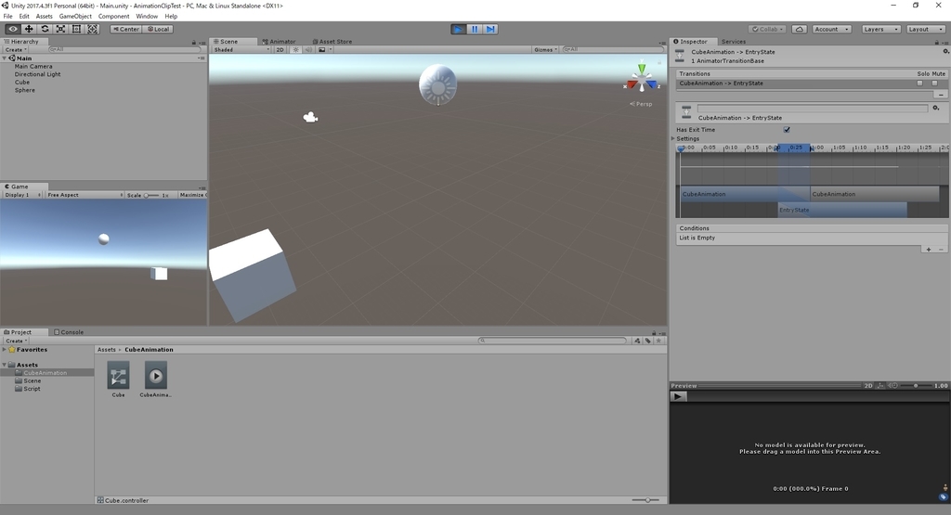
Task: Lock the Hierarchy panel
Action: coord(194,43)
